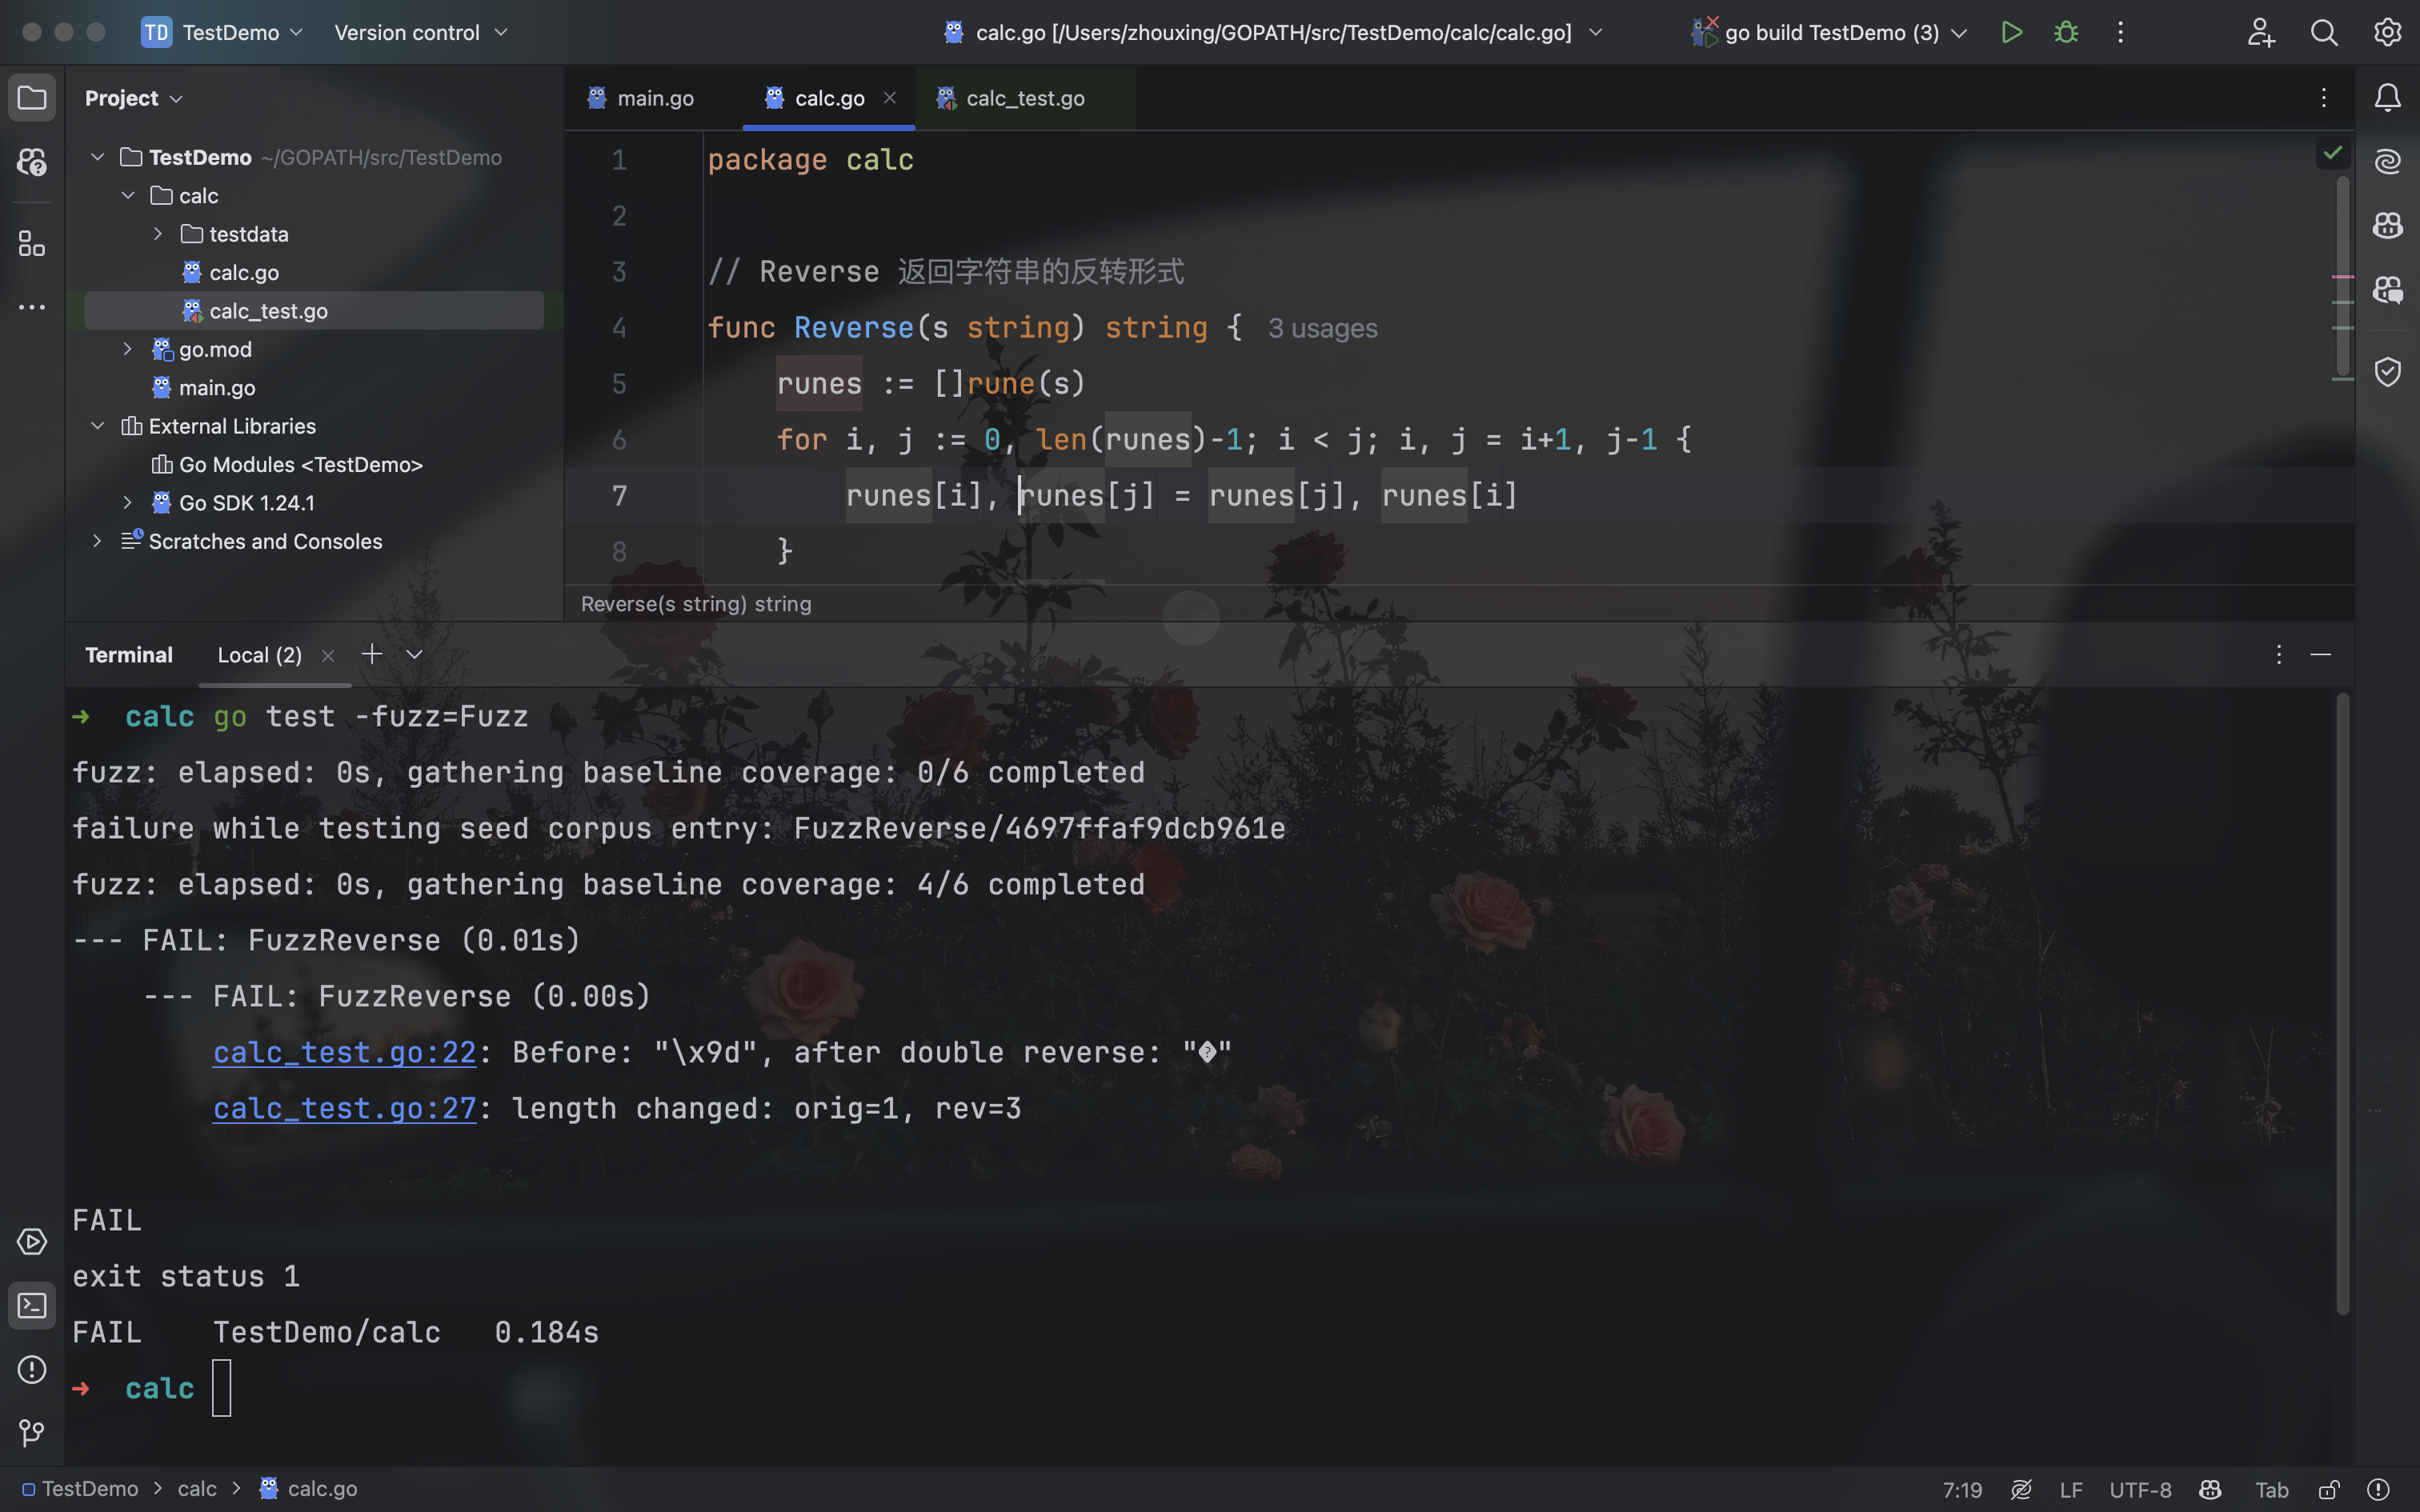
Task: Click the Search Everywhere magnifier icon
Action: (2324, 32)
